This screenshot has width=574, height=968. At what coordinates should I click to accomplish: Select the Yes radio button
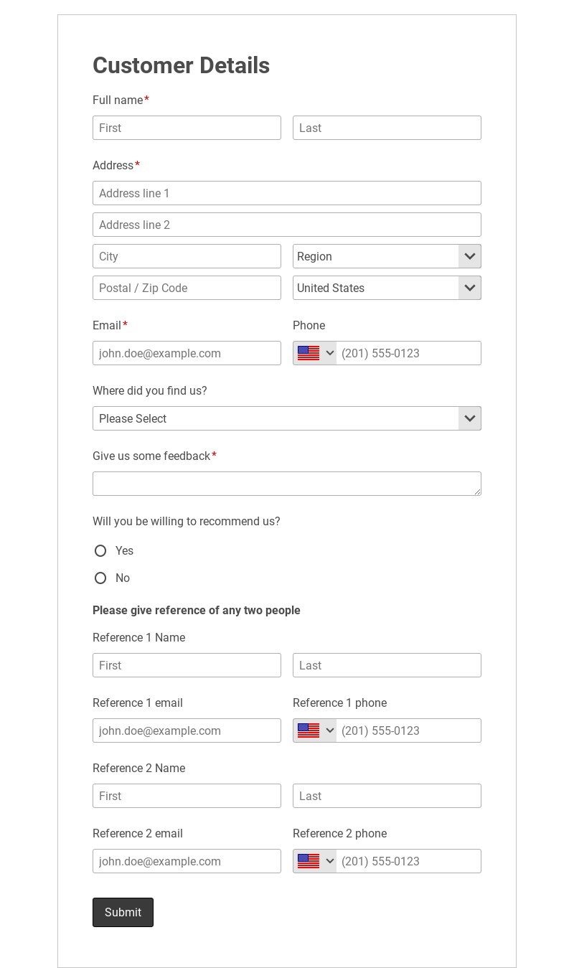[x=100, y=551]
